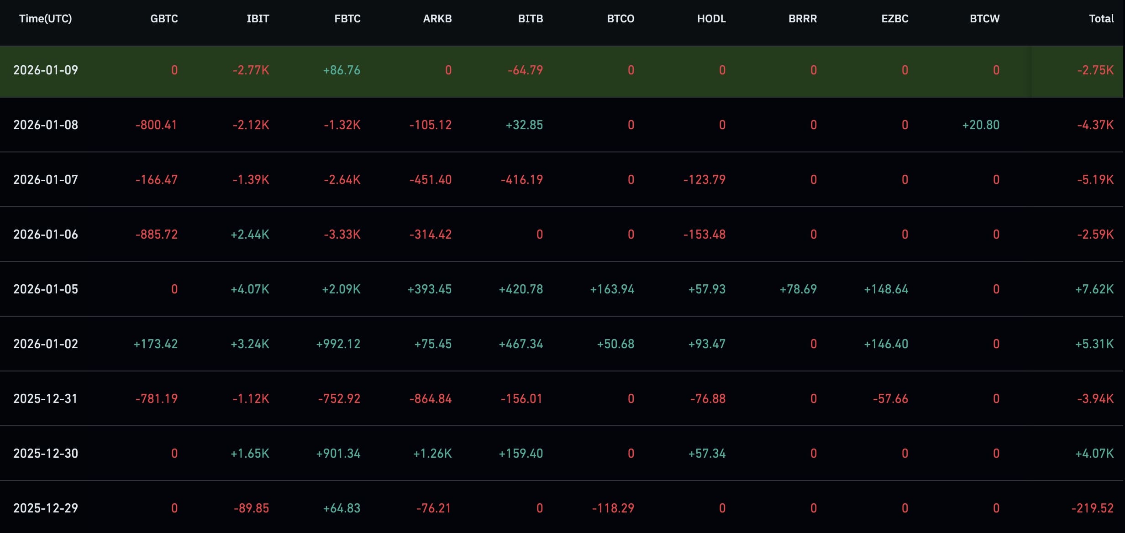
Task: Click BTCO value -118.29
Action: (613, 508)
